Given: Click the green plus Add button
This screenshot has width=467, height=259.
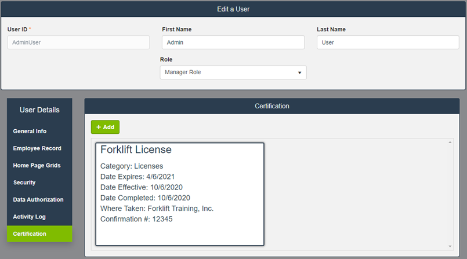Looking at the screenshot, I should click(x=105, y=127).
